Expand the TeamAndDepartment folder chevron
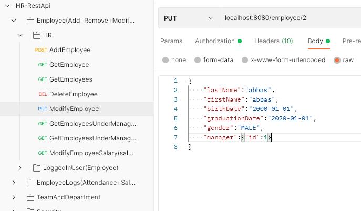Viewport: 361px width, 211px height. tap(14, 197)
